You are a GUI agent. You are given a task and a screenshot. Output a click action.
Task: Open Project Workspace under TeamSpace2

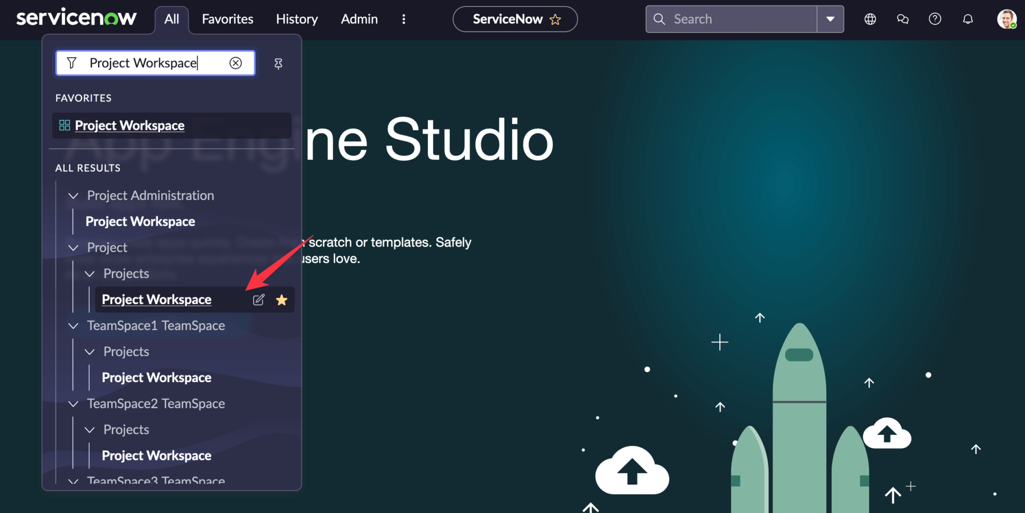tap(157, 455)
